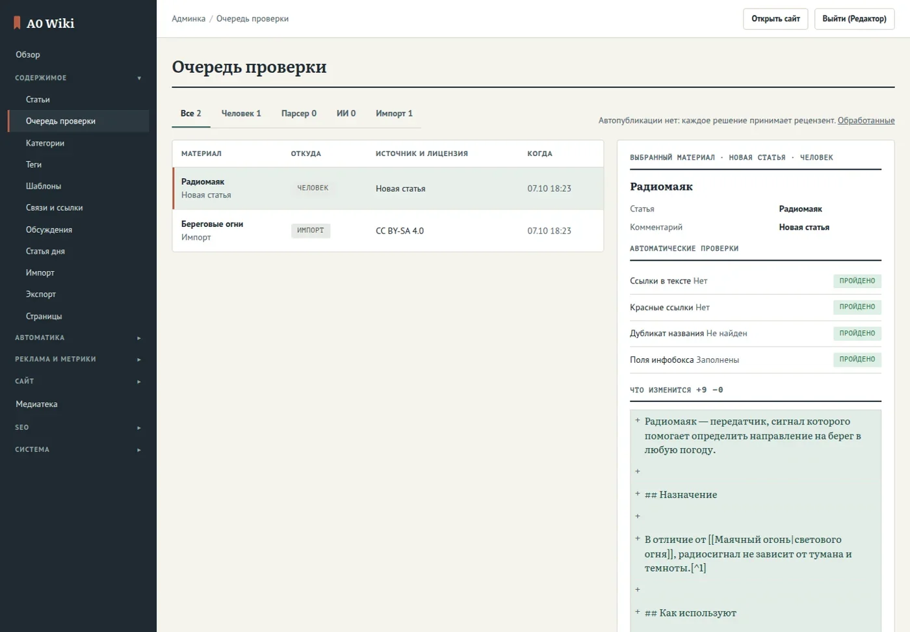This screenshot has width=910, height=632.
Task: Click the Материал column header
Action: tap(201, 154)
